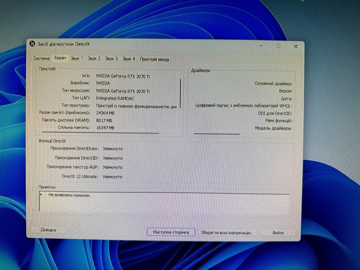
Task: Select the Integrated RAMDAC value
Action: tap(115, 98)
